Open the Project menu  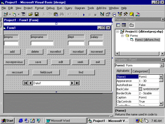[28, 8]
